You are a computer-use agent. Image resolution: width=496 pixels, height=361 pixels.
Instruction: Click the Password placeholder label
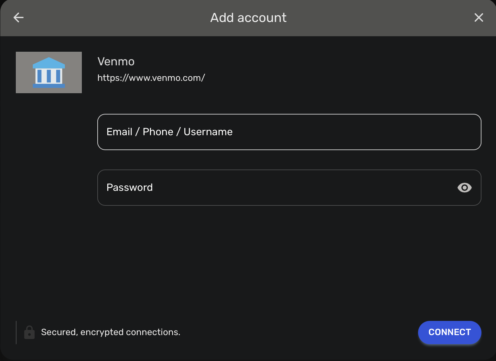[130, 188]
